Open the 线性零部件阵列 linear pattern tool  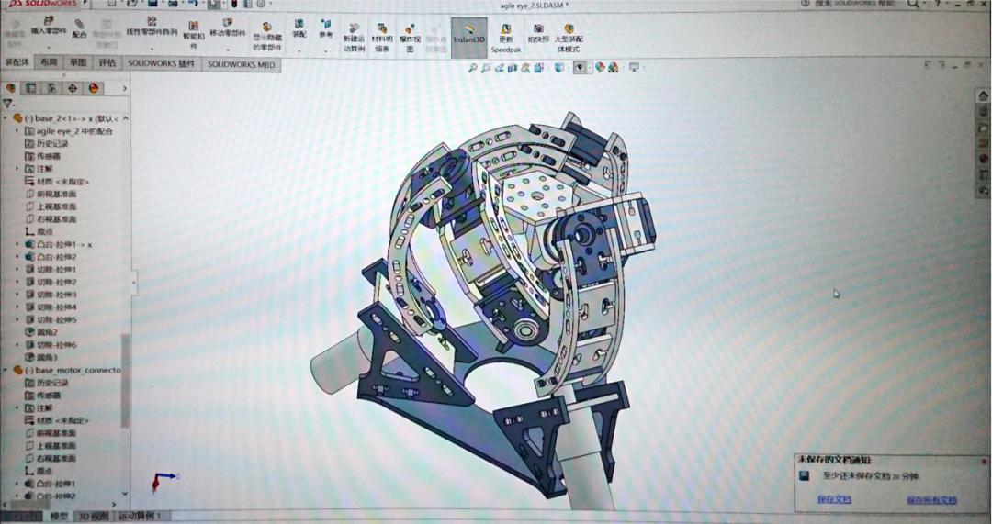pos(151,26)
